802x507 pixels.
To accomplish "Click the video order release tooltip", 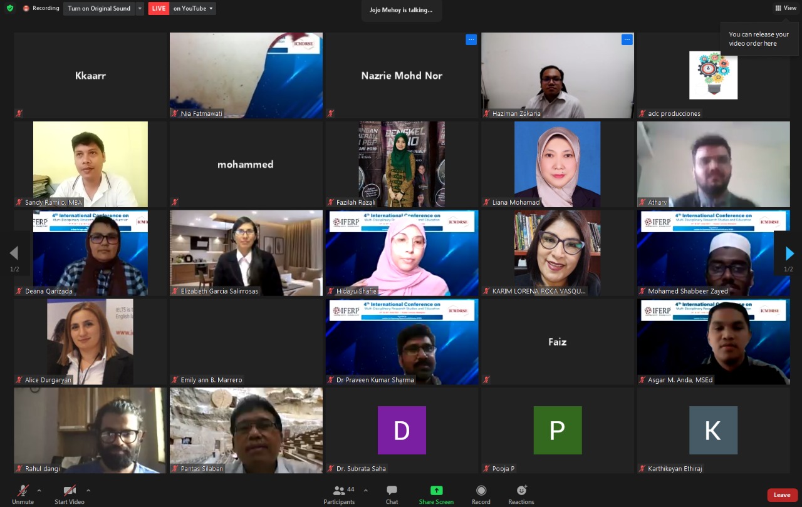I will pos(759,39).
